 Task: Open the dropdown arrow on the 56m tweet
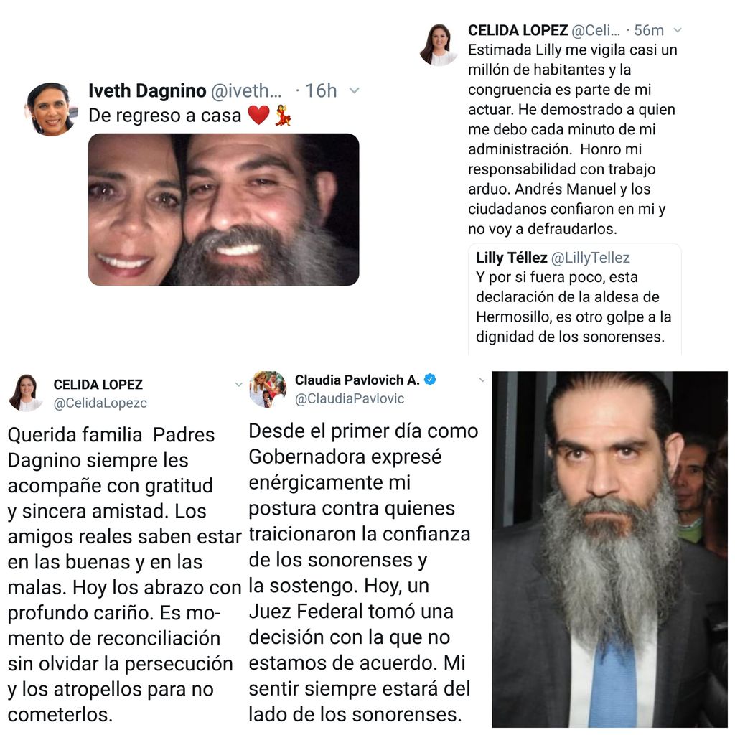(x=677, y=30)
